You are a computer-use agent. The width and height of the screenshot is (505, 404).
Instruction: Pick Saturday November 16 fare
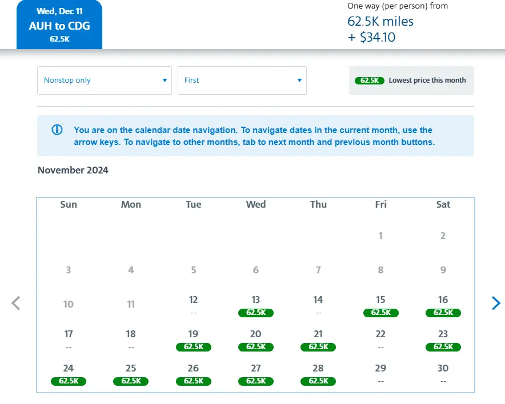pos(443,306)
